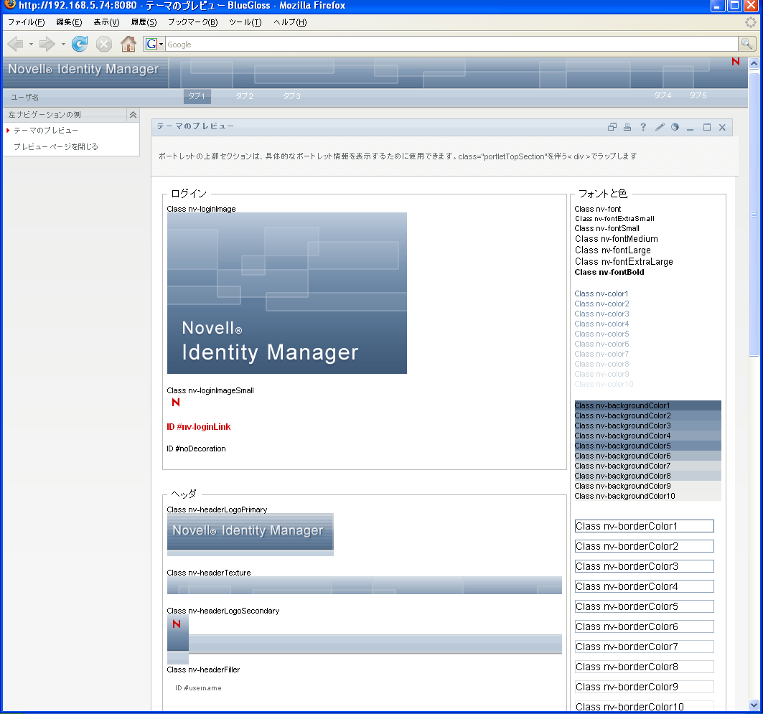Click the portlet edit pencil icon
The image size is (763, 714).
pos(660,127)
